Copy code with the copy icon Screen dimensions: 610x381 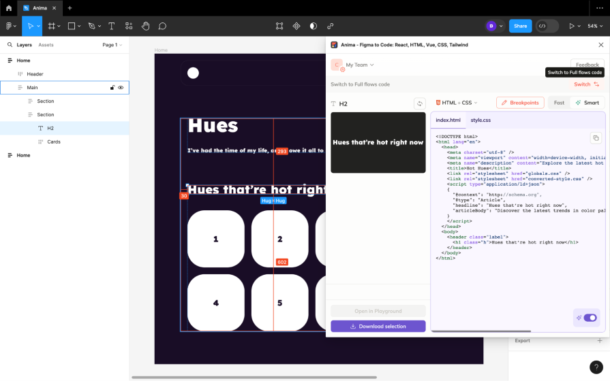pos(595,138)
